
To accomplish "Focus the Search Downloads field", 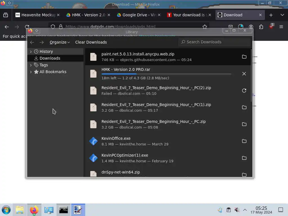I will point(214,42).
